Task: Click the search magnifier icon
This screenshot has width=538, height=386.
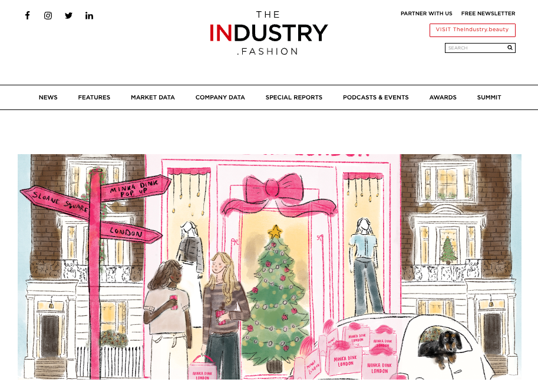Action: [x=510, y=48]
